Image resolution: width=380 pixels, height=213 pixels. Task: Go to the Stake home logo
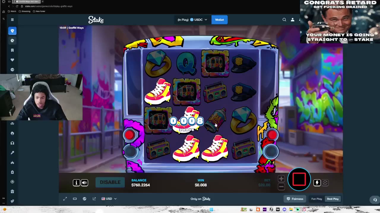pyautogui.click(x=96, y=20)
